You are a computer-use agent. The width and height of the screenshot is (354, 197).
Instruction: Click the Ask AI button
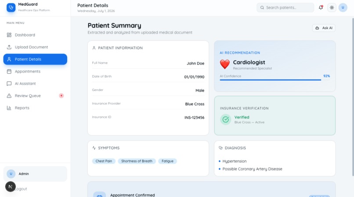click(x=324, y=28)
